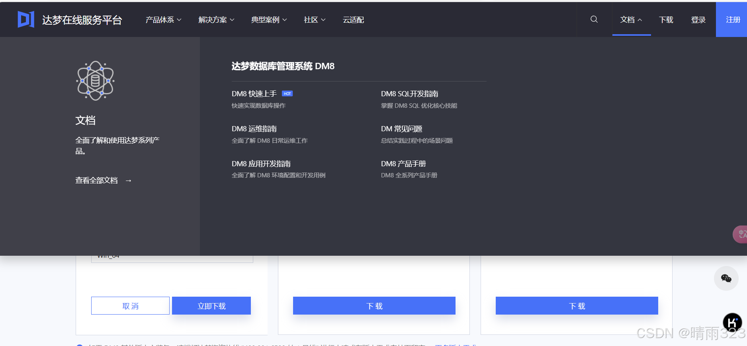747x346 pixels.
Task: Open DM 常见问题 document
Action: [x=401, y=129]
